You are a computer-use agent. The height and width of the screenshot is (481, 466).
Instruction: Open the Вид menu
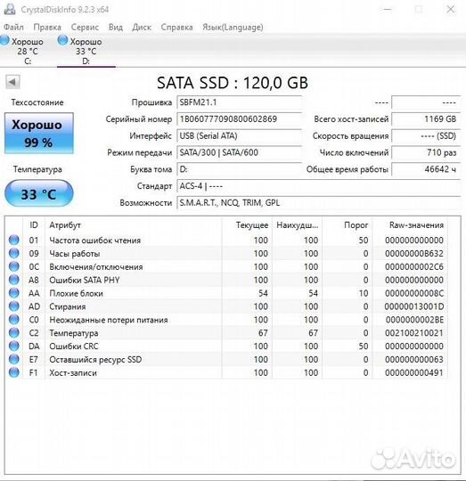pyautogui.click(x=116, y=28)
